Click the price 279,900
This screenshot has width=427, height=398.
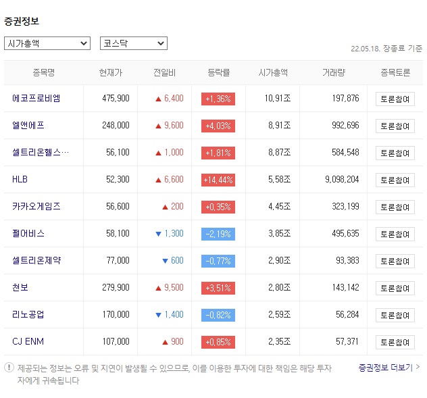pyautogui.click(x=116, y=287)
